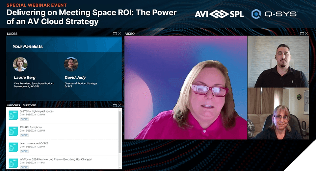Click the URL icon for InfoComm 2024 Keynote
Viewport: 316px width, 171px height.
pos(13,163)
